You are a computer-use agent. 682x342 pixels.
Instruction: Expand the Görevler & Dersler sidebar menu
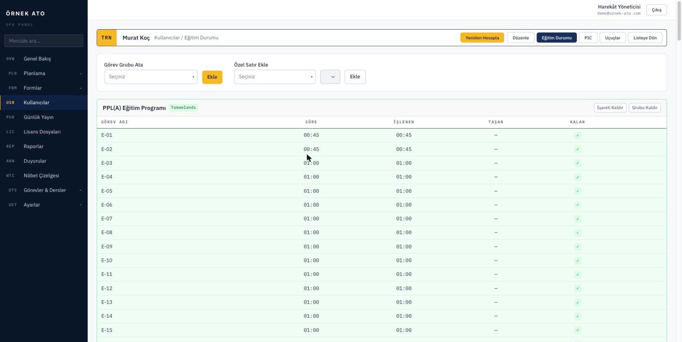pyautogui.click(x=44, y=190)
